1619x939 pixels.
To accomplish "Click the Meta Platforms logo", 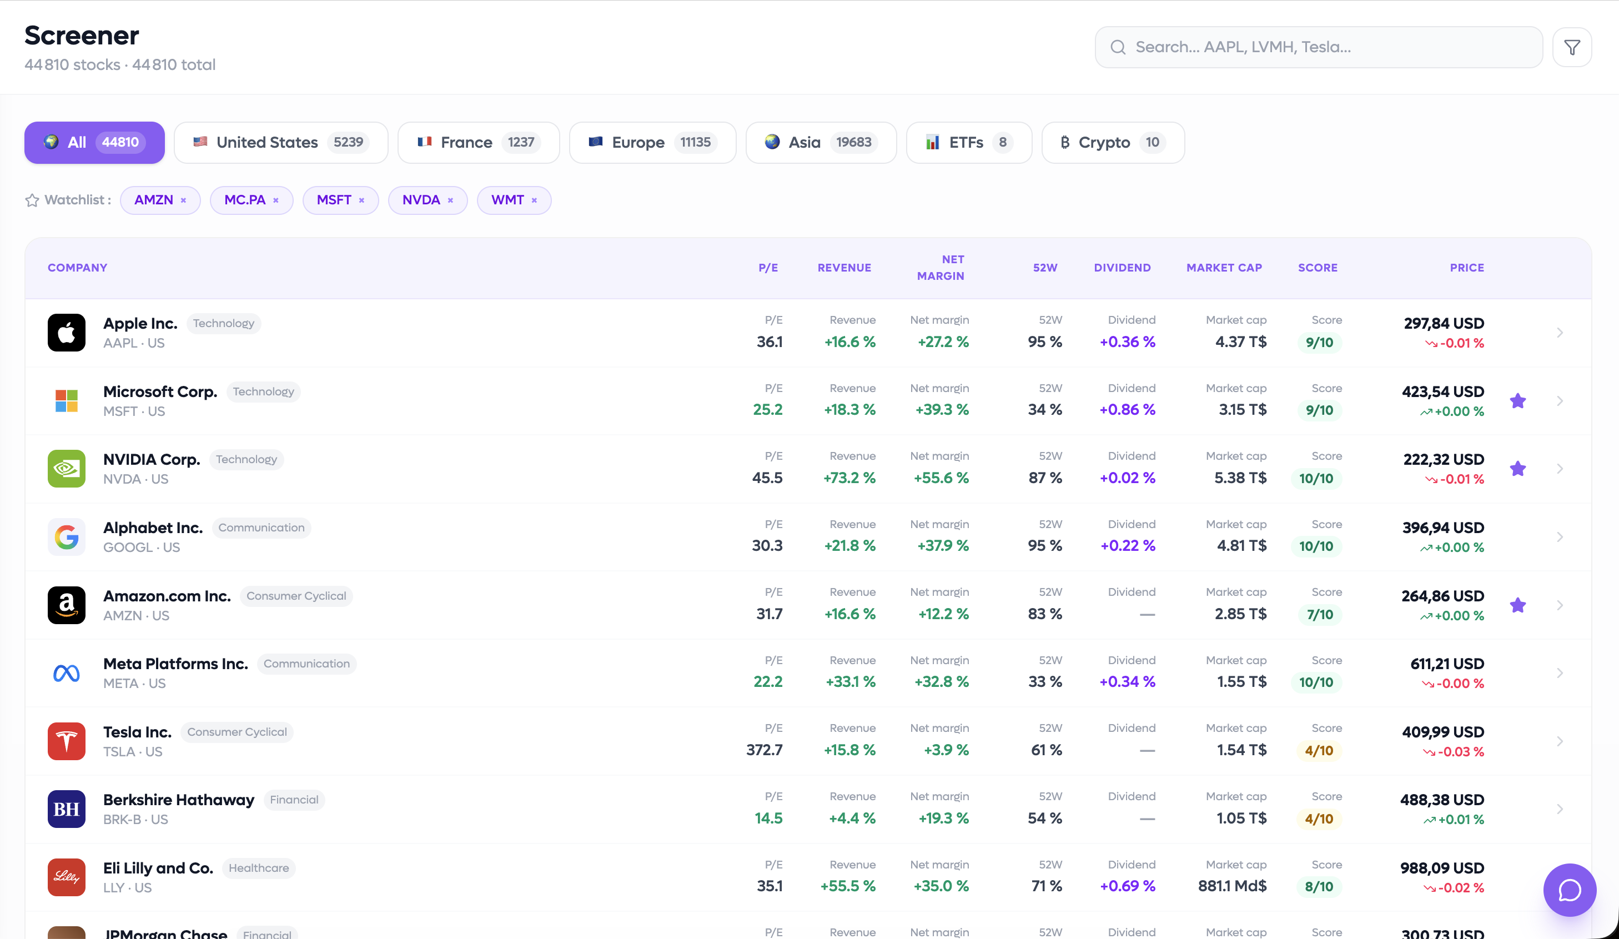I will [66, 673].
